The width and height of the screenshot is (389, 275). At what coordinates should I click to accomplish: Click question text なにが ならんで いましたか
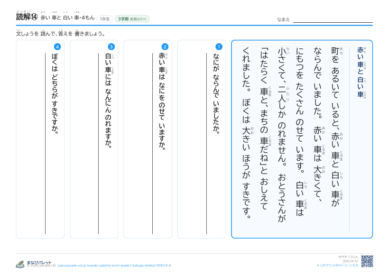216,94
